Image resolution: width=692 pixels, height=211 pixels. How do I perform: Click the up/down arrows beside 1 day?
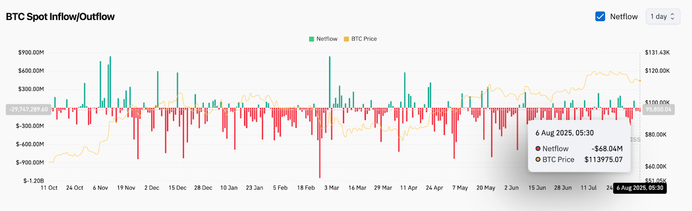pos(673,16)
